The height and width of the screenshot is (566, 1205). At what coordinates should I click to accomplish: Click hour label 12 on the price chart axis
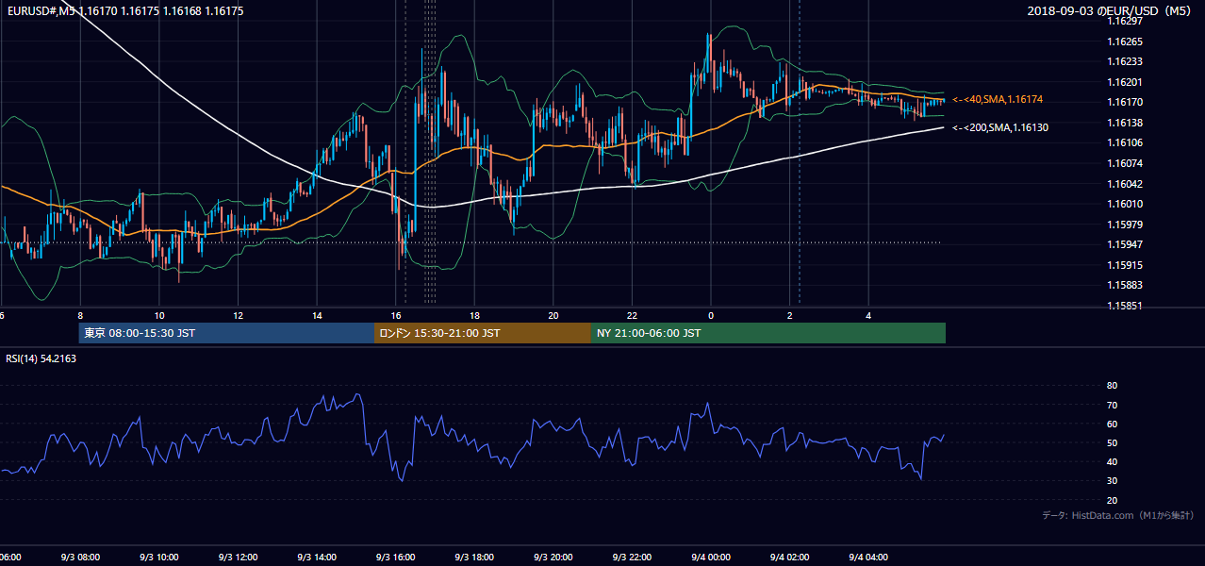pyautogui.click(x=239, y=315)
